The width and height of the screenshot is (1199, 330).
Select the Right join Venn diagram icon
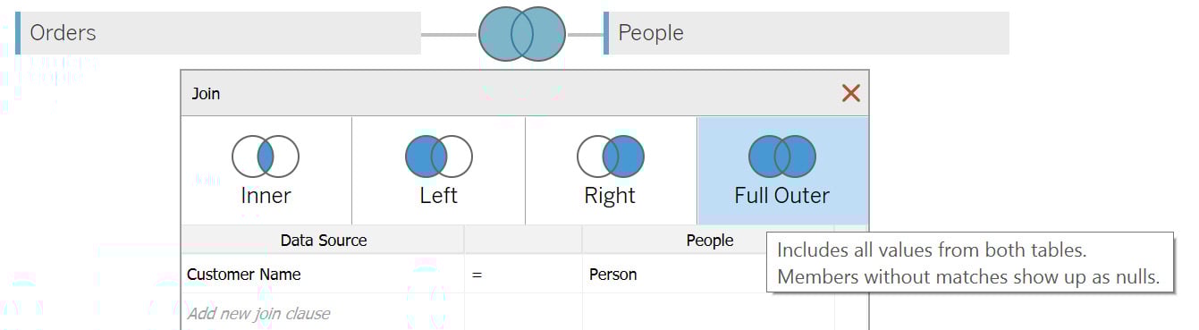(611, 157)
